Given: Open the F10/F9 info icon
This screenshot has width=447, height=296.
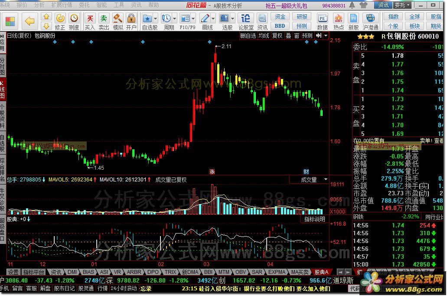Looking at the screenshot, I should (x=185, y=18).
